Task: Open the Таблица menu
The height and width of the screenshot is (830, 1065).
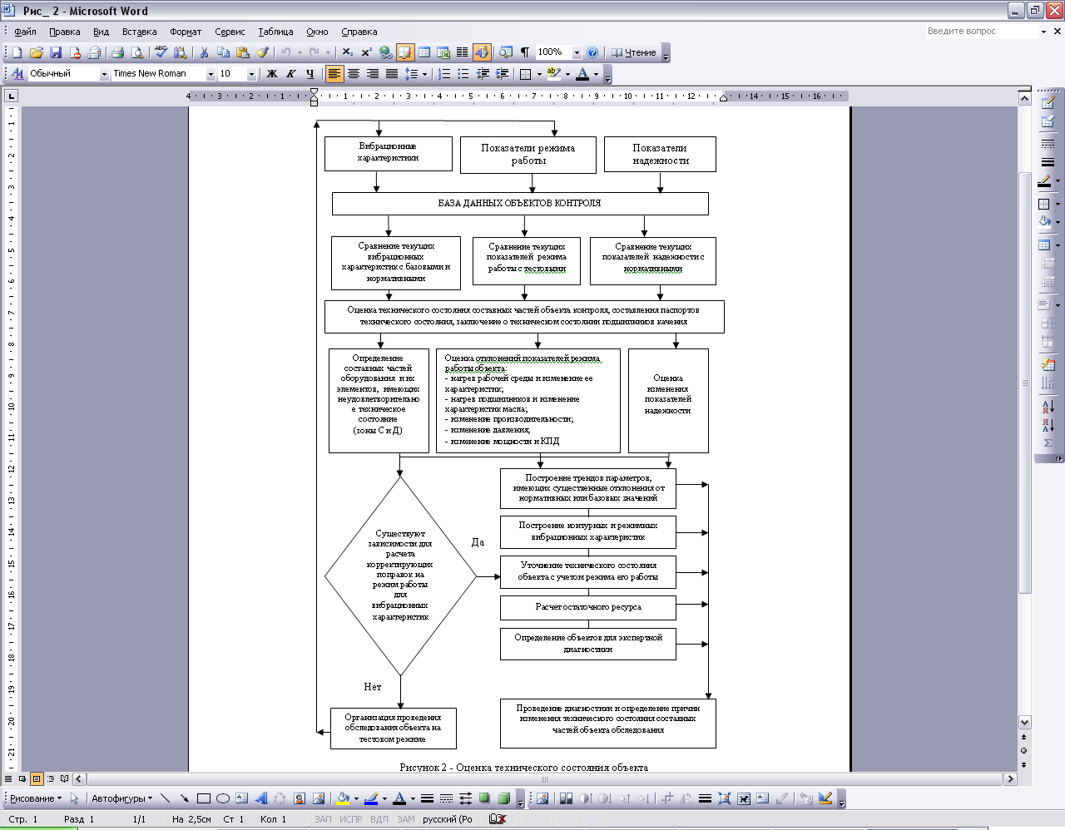Action: coord(275,32)
